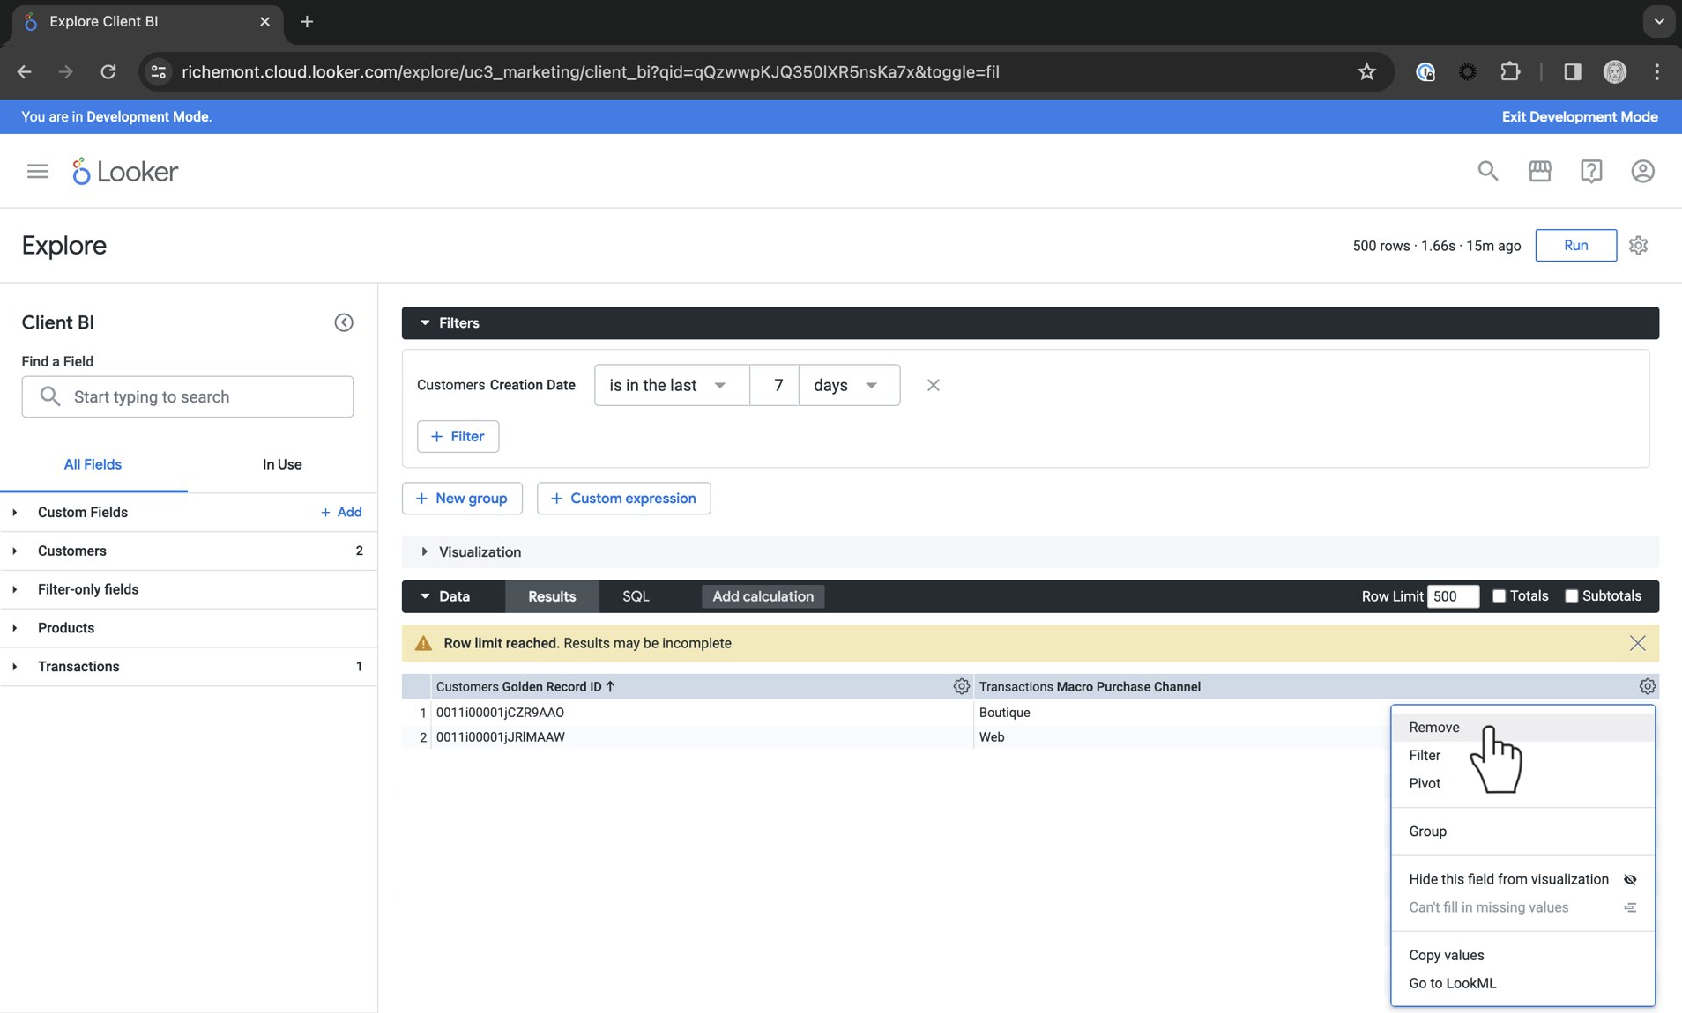Click the Row Limit input field
The width and height of the screenshot is (1682, 1013).
pos(1452,596)
